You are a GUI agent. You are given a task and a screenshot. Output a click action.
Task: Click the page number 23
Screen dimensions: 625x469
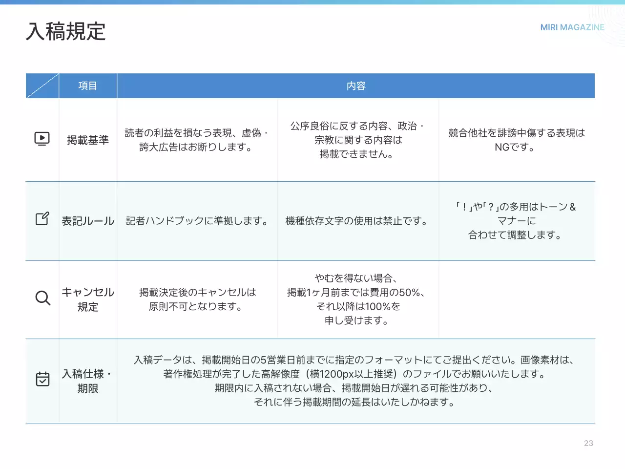[x=588, y=443]
